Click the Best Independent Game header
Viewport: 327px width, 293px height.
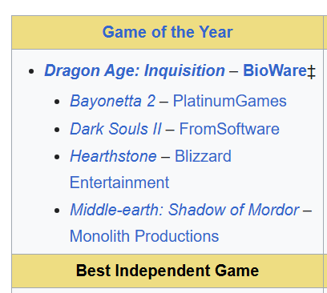coord(168,271)
